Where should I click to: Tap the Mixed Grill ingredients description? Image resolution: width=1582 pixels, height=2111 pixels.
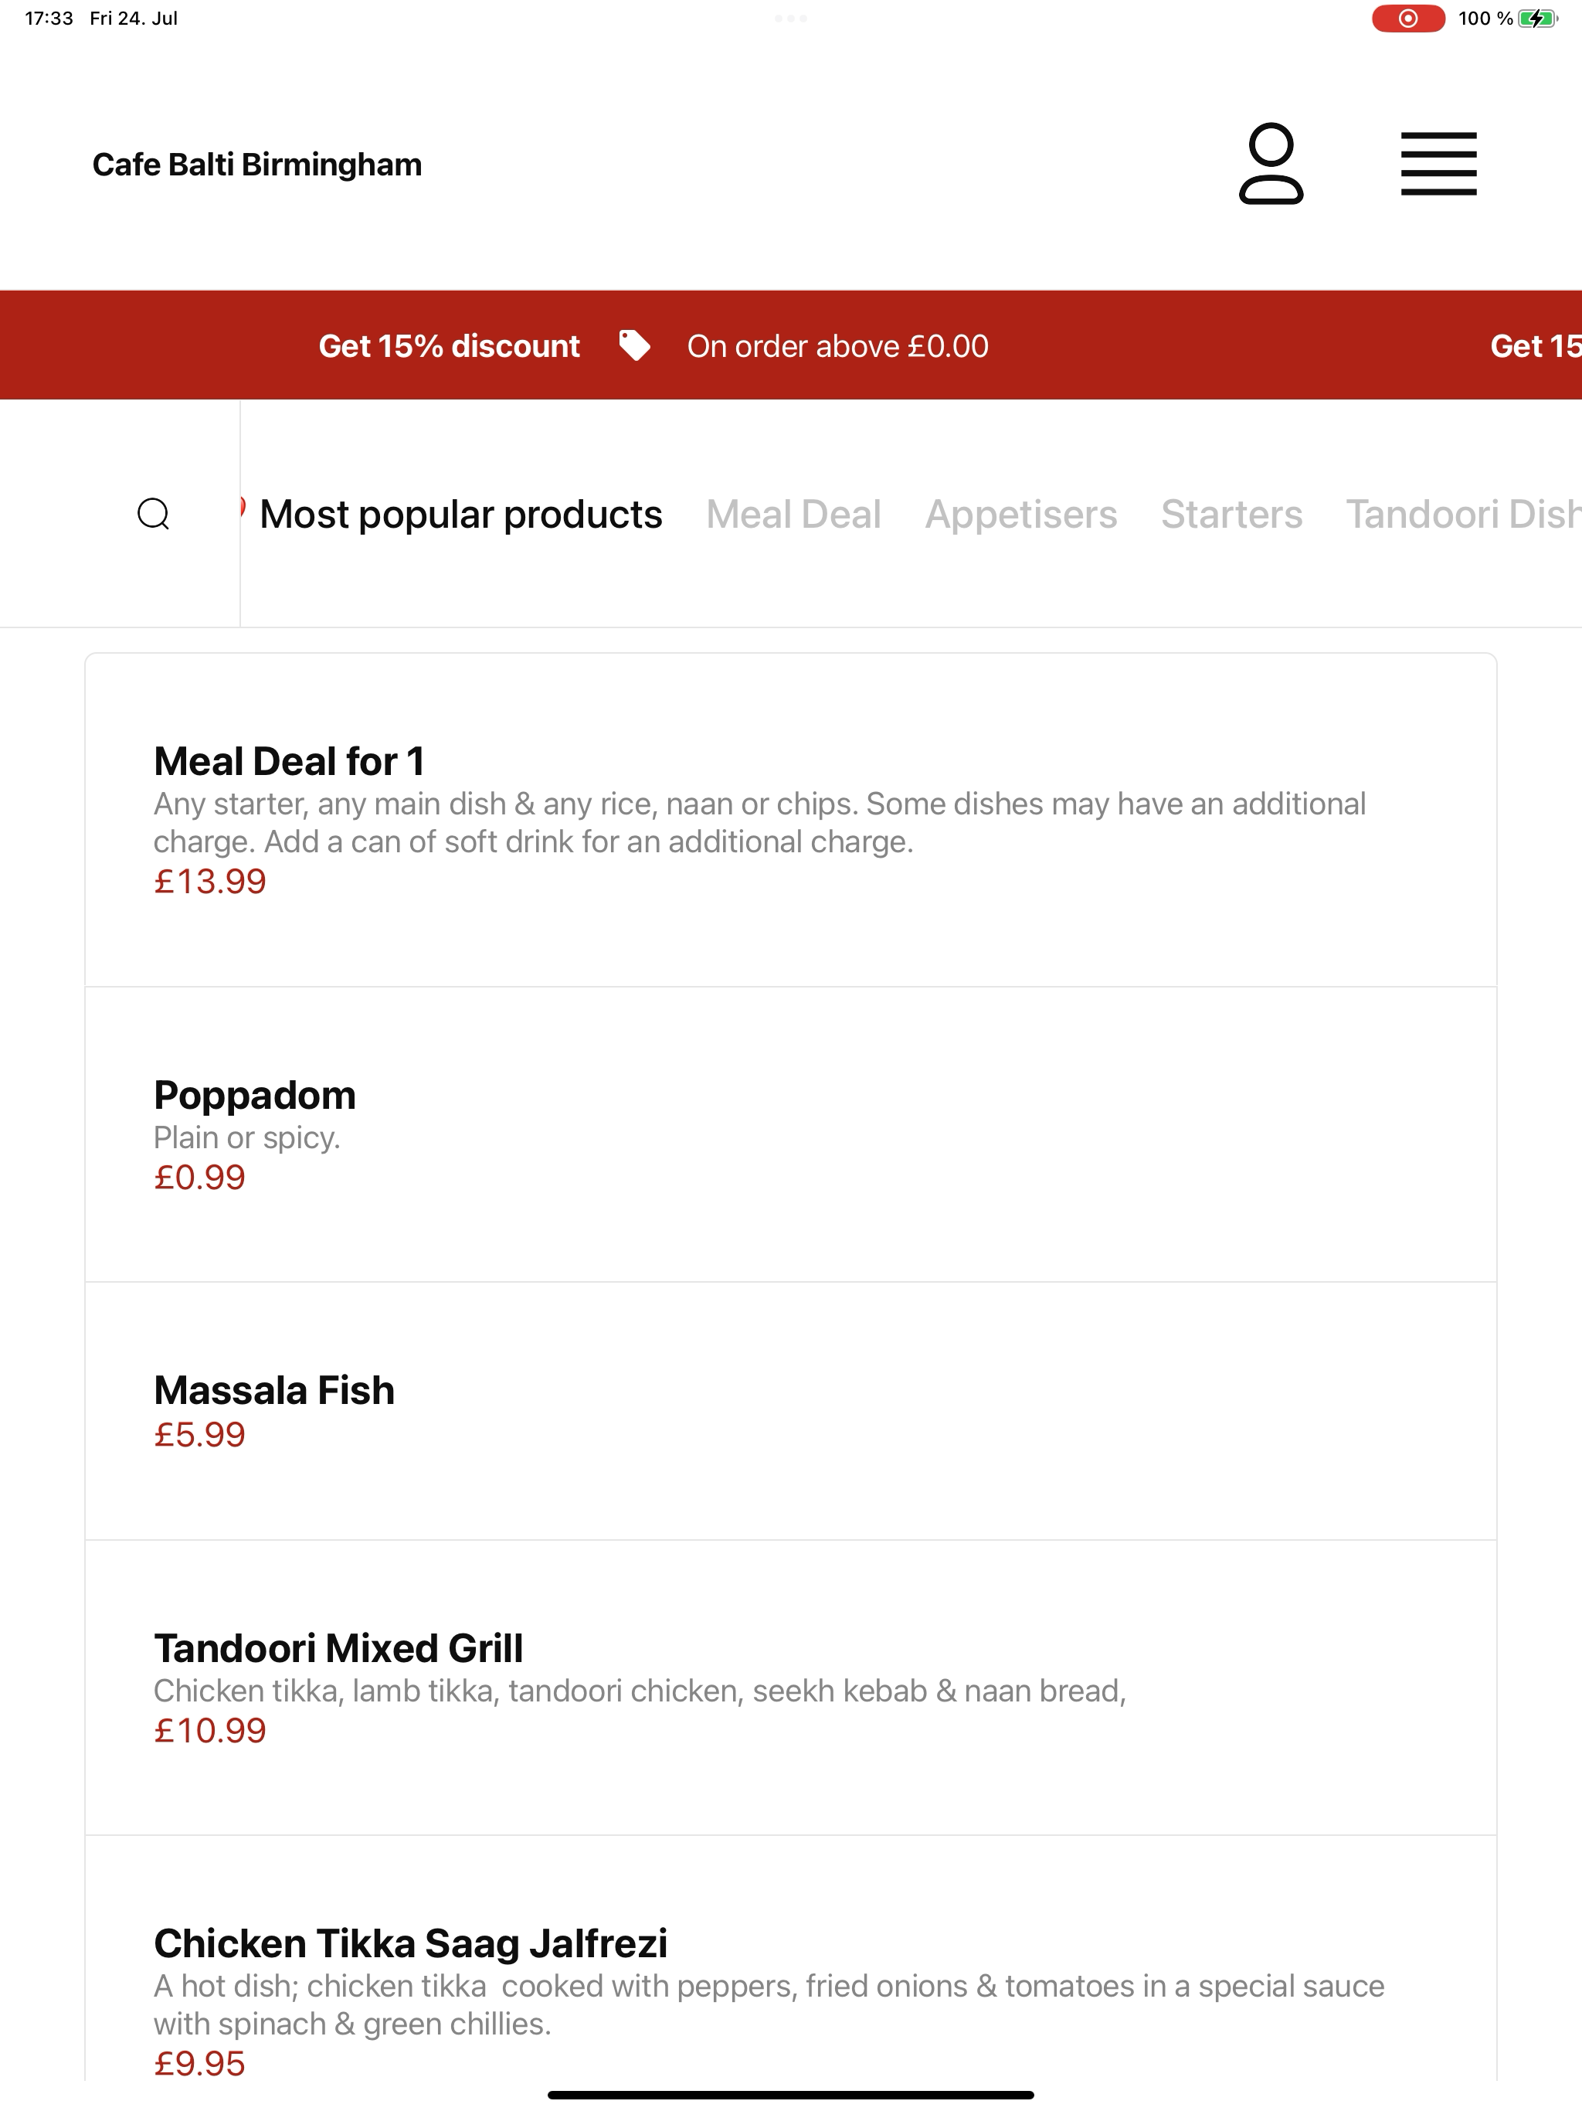(640, 1691)
